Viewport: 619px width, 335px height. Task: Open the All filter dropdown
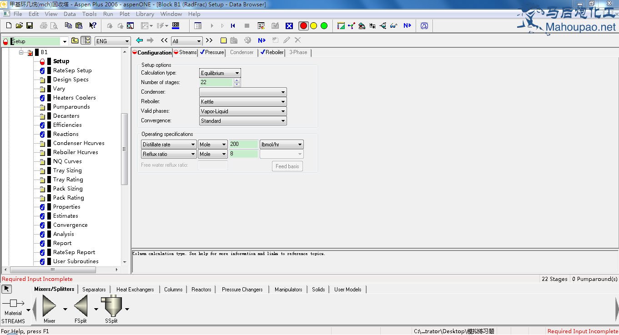coord(198,41)
